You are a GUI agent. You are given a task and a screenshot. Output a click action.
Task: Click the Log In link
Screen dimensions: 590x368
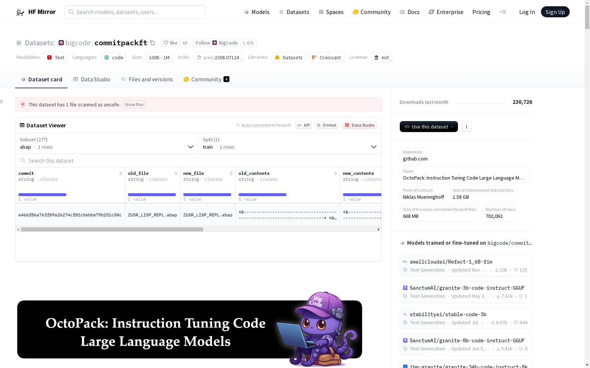click(x=527, y=12)
